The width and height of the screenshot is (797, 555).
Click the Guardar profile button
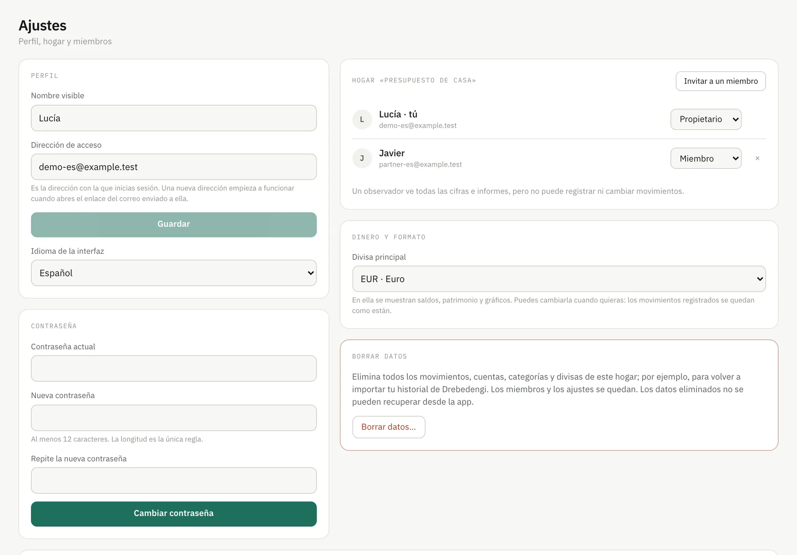pos(174,225)
